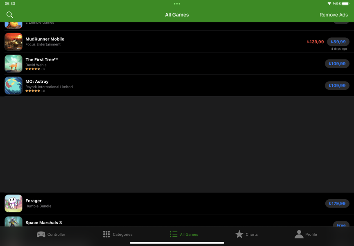Select the David Wehle developer name

point(36,65)
